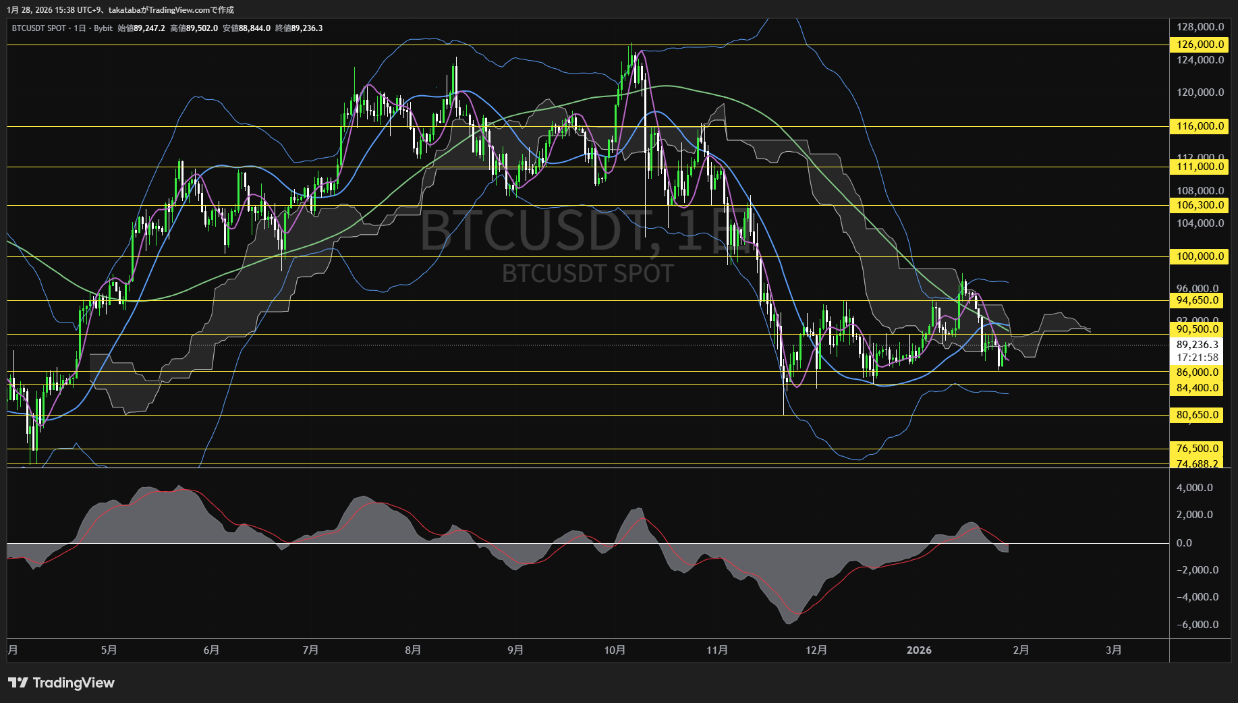Select the 116,000.0 price level label
The height and width of the screenshot is (703, 1238).
tap(1199, 126)
